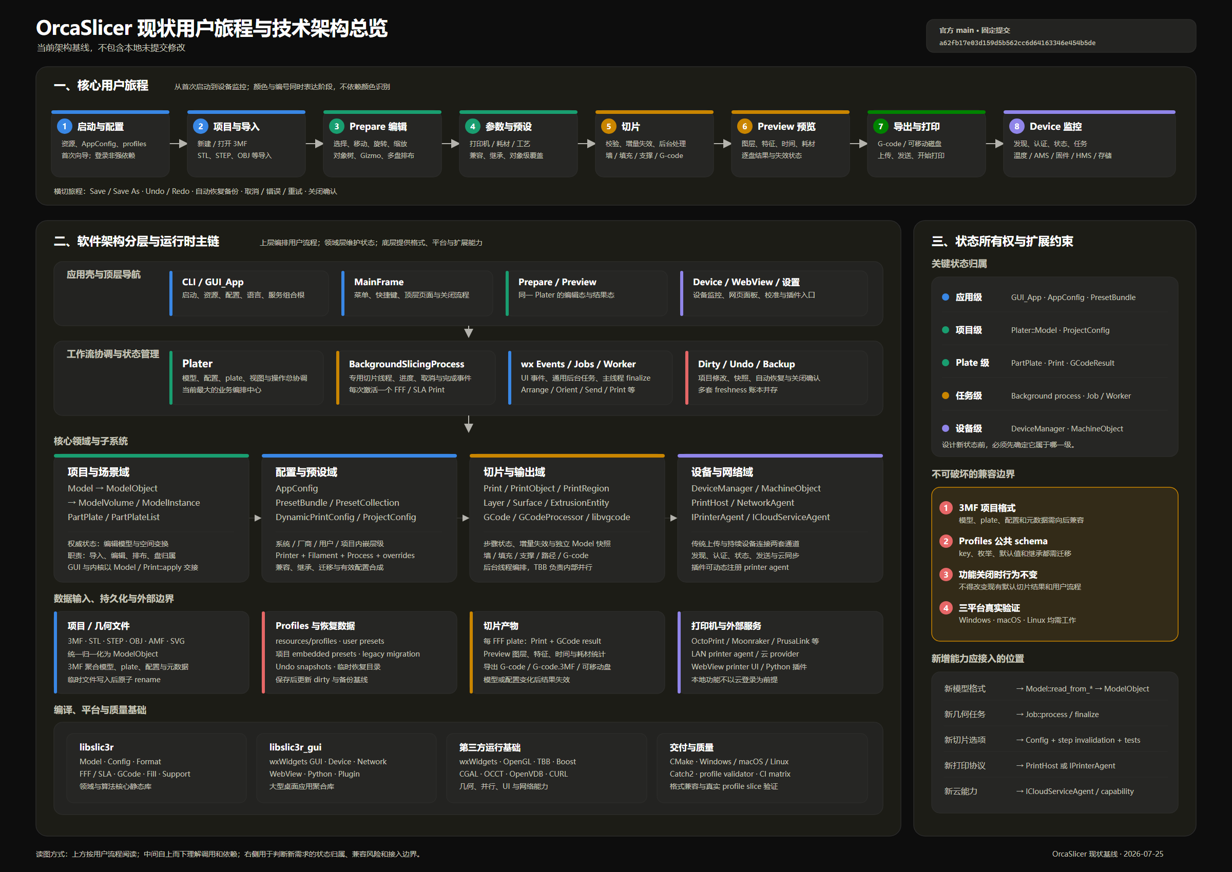This screenshot has height=872, width=1232.
Task: Select the purple 设备级 status dot
Action: coord(946,428)
